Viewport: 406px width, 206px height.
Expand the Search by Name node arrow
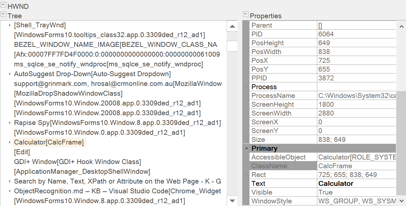(9, 181)
